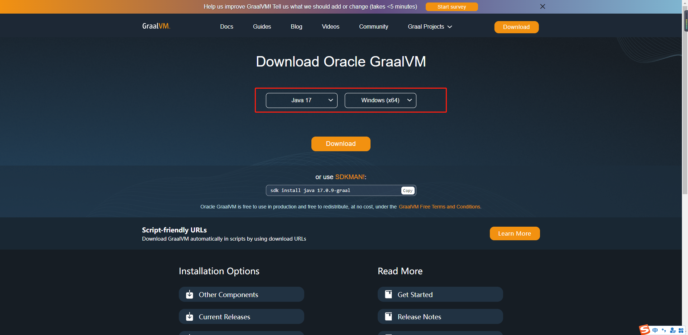Toggle the punctuation mode icon
688x335 pixels.
664,330
